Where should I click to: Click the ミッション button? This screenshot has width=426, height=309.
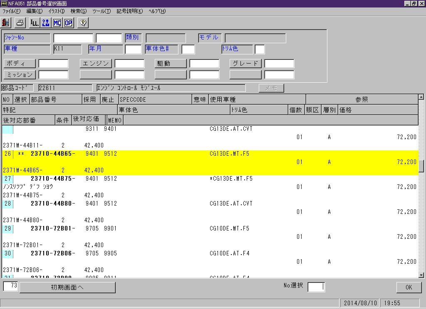(20, 75)
